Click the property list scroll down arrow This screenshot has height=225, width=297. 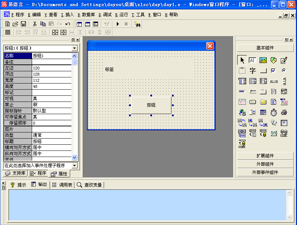point(75,157)
